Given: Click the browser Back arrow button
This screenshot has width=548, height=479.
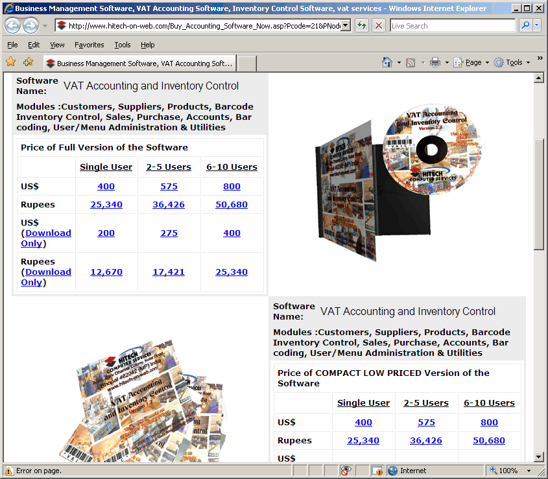Looking at the screenshot, I should 13,25.
